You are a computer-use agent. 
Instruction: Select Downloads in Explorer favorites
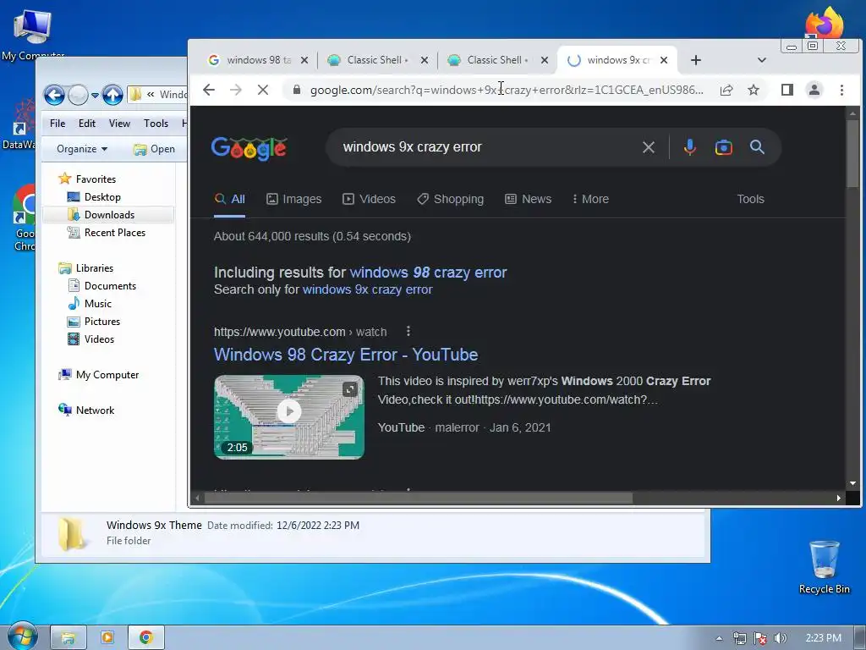(x=109, y=215)
